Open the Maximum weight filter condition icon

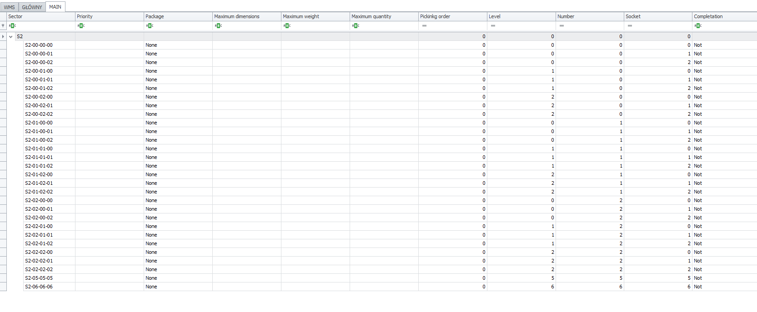coord(287,26)
